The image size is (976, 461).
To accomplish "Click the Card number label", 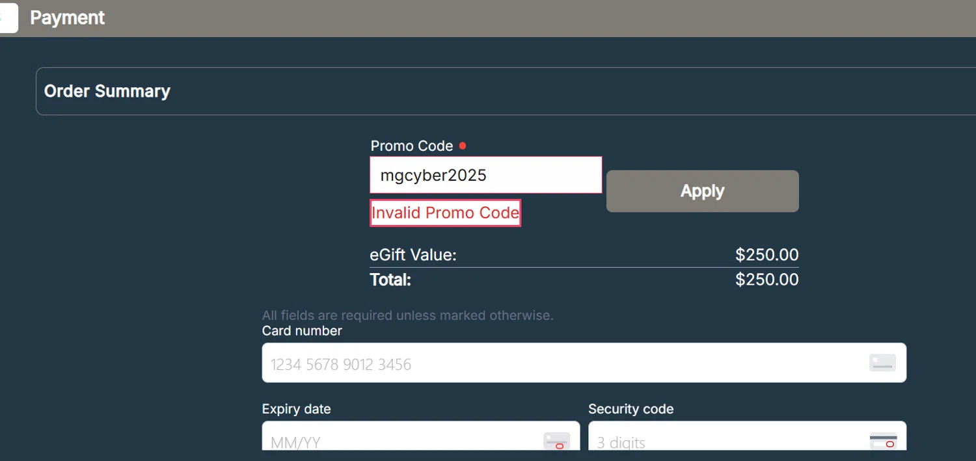I will 302,331.
